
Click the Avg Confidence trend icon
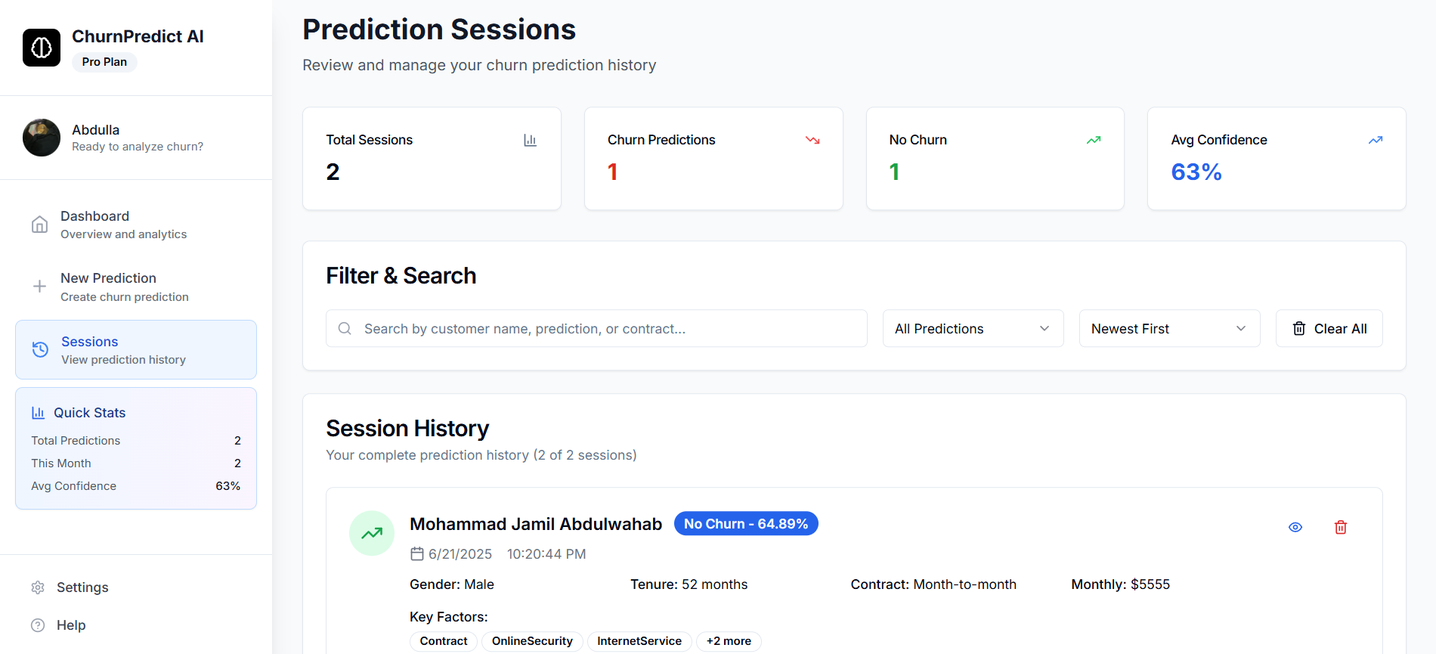pyautogui.click(x=1376, y=140)
